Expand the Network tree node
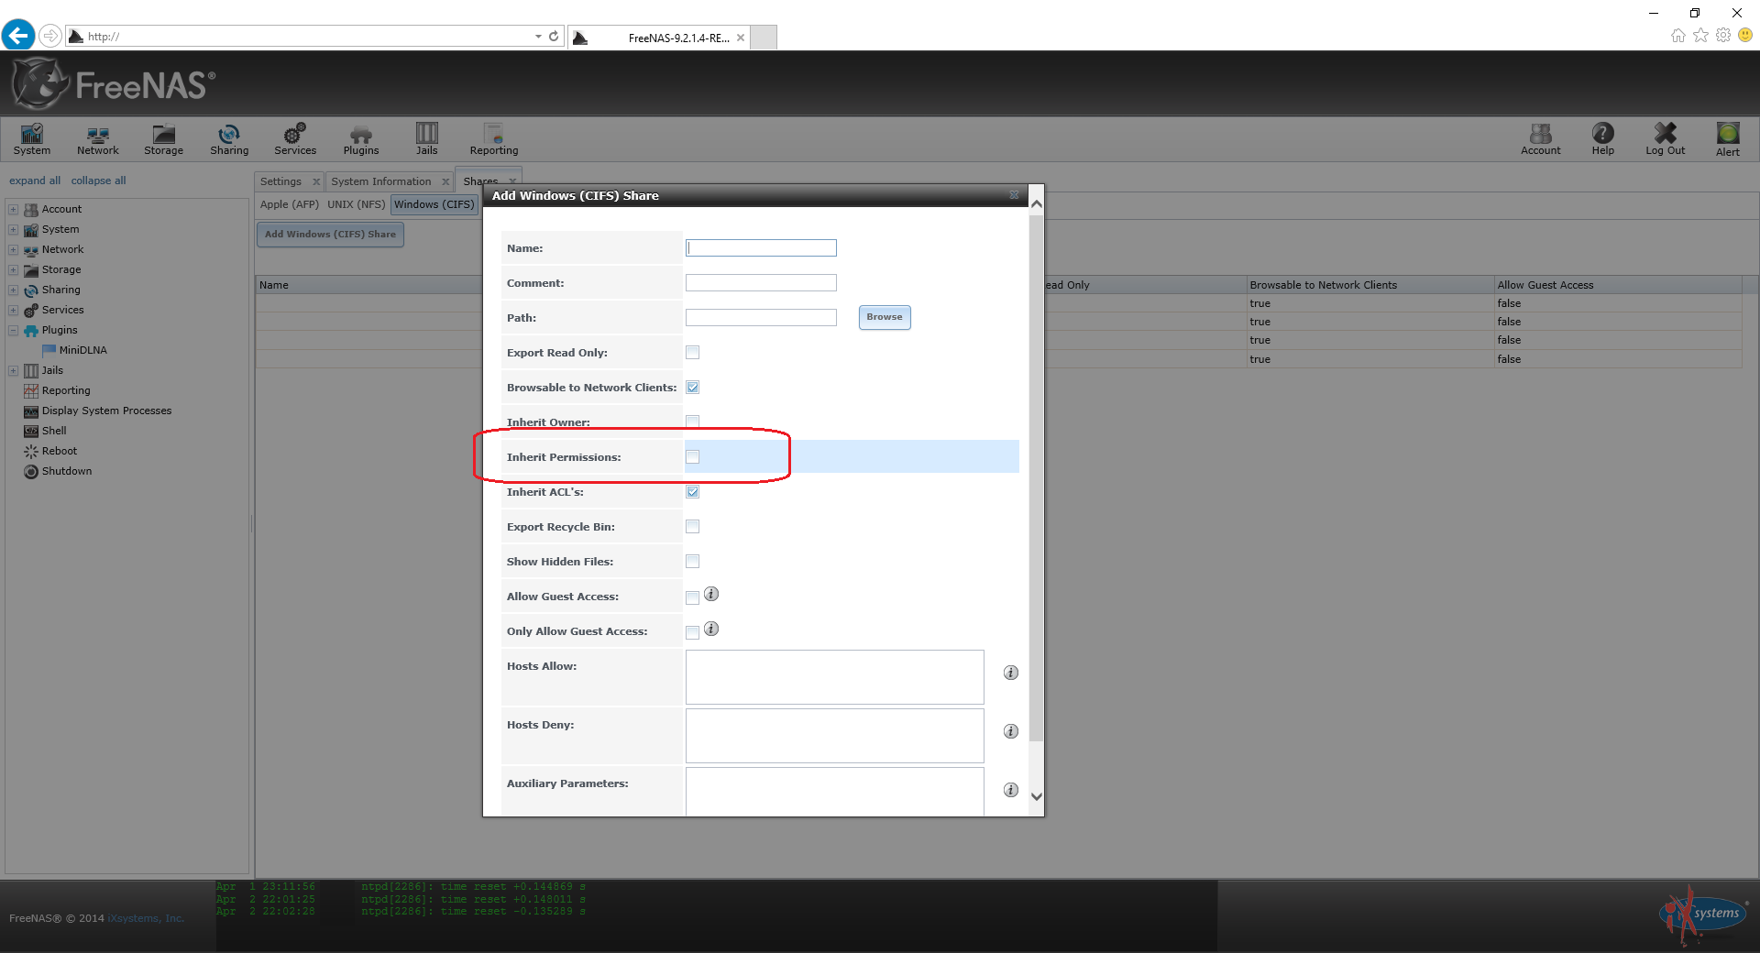1760x953 pixels. [13, 249]
